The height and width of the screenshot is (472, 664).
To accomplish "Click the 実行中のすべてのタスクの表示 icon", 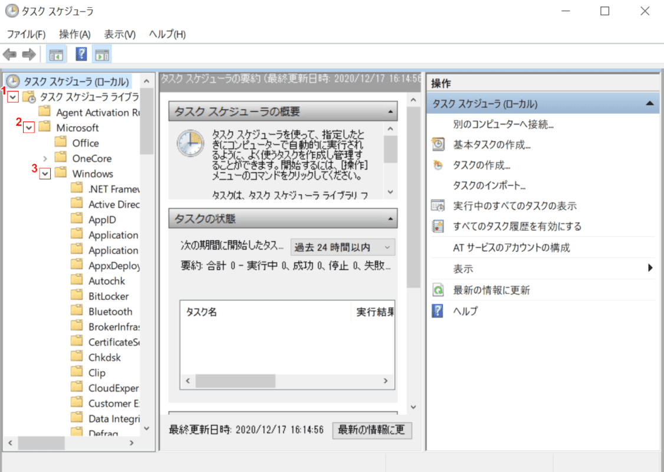I will (438, 205).
